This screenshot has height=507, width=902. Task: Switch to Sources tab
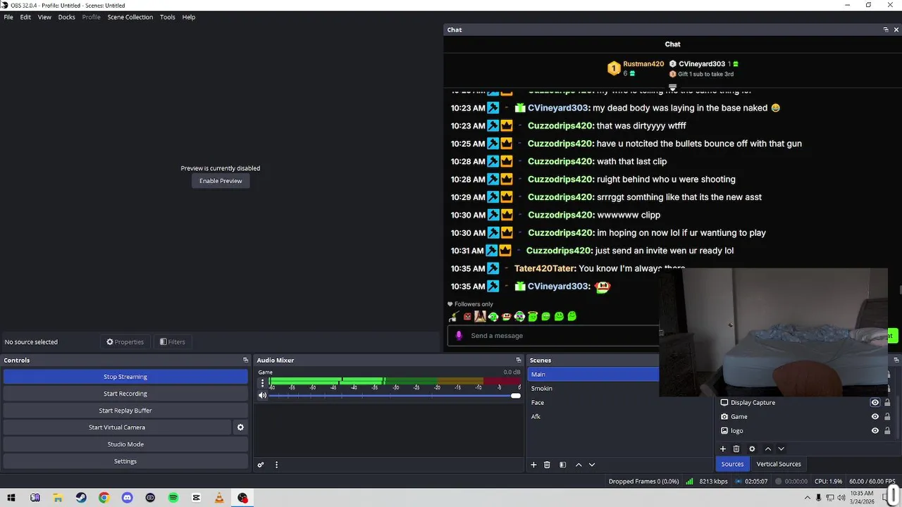[x=732, y=464]
